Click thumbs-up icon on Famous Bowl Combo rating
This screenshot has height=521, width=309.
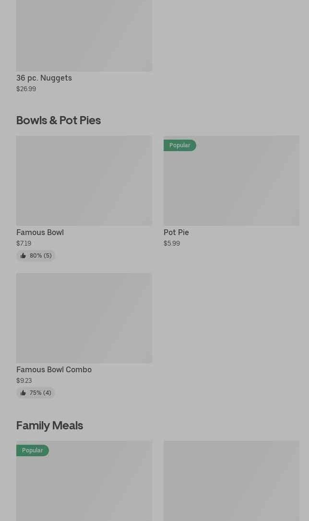pyautogui.click(x=23, y=393)
